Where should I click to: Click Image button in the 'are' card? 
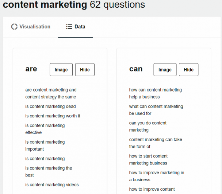pyautogui.click(x=61, y=70)
